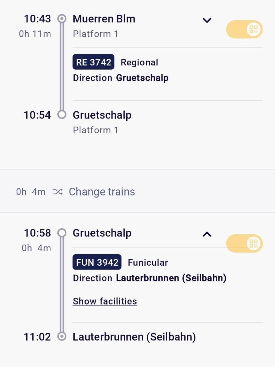
Task: Tap Platform 1 under Muerren Blm
Action: click(96, 34)
